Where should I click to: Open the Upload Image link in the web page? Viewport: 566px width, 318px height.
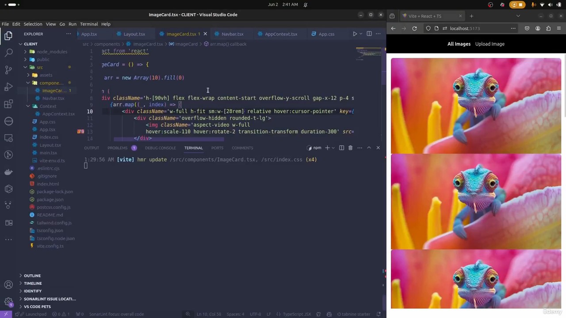pyautogui.click(x=490, y=44)
